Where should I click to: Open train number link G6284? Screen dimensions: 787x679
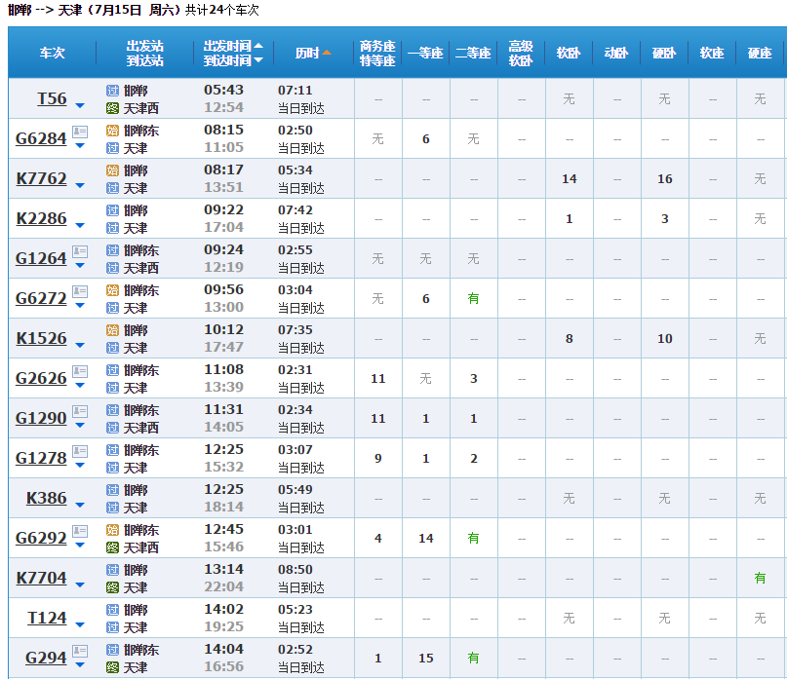pyautogui.click(x=41, y=138)
